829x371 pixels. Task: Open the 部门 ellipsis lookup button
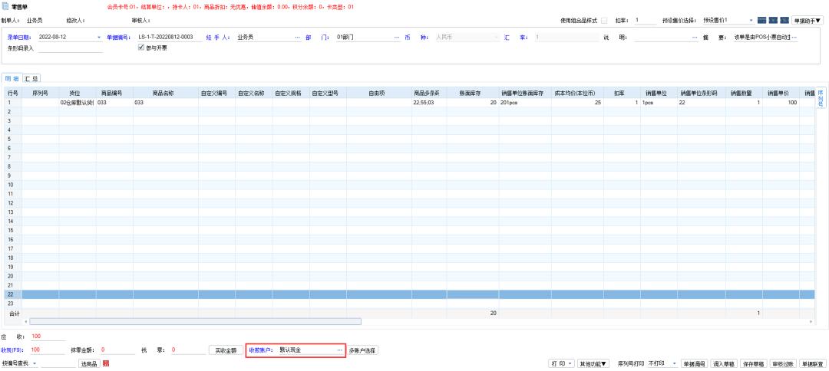point(397,37)
